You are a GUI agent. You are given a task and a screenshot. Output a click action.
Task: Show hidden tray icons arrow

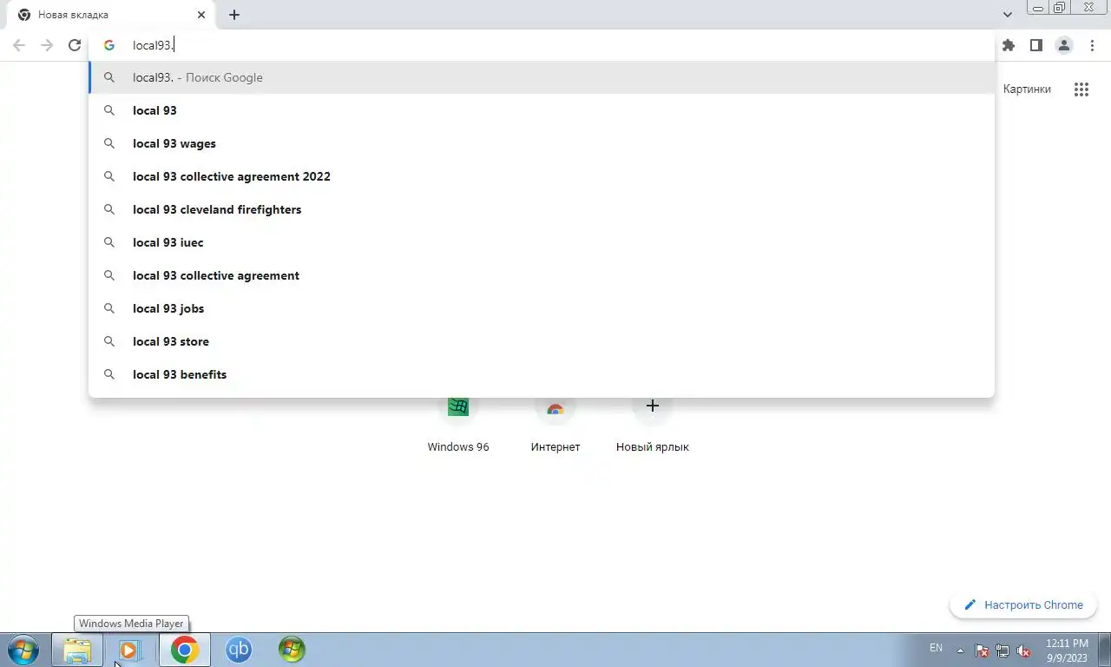coord(960,650)
